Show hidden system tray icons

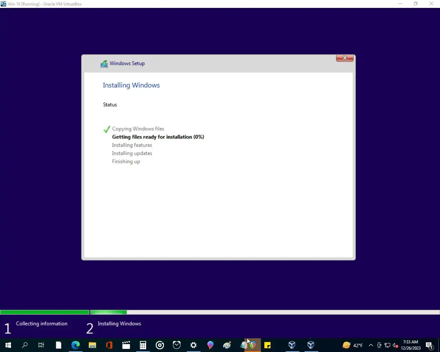[x=371, y=345]
